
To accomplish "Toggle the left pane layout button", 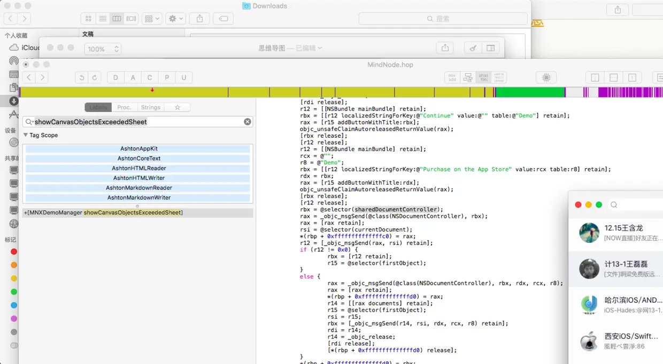I will [x=595, y=77].
